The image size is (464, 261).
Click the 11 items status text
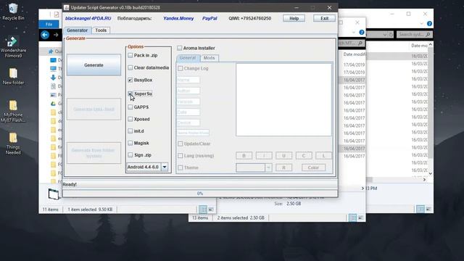coord(51,210)
